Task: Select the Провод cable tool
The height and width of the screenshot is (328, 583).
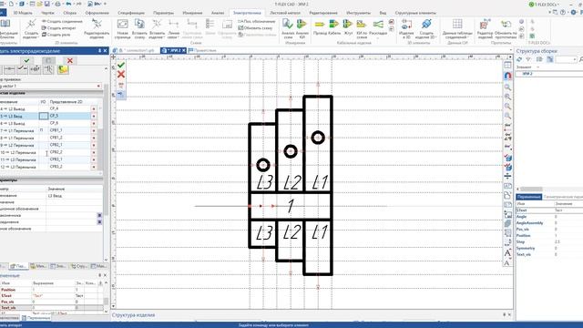Action: click(320, 28)
